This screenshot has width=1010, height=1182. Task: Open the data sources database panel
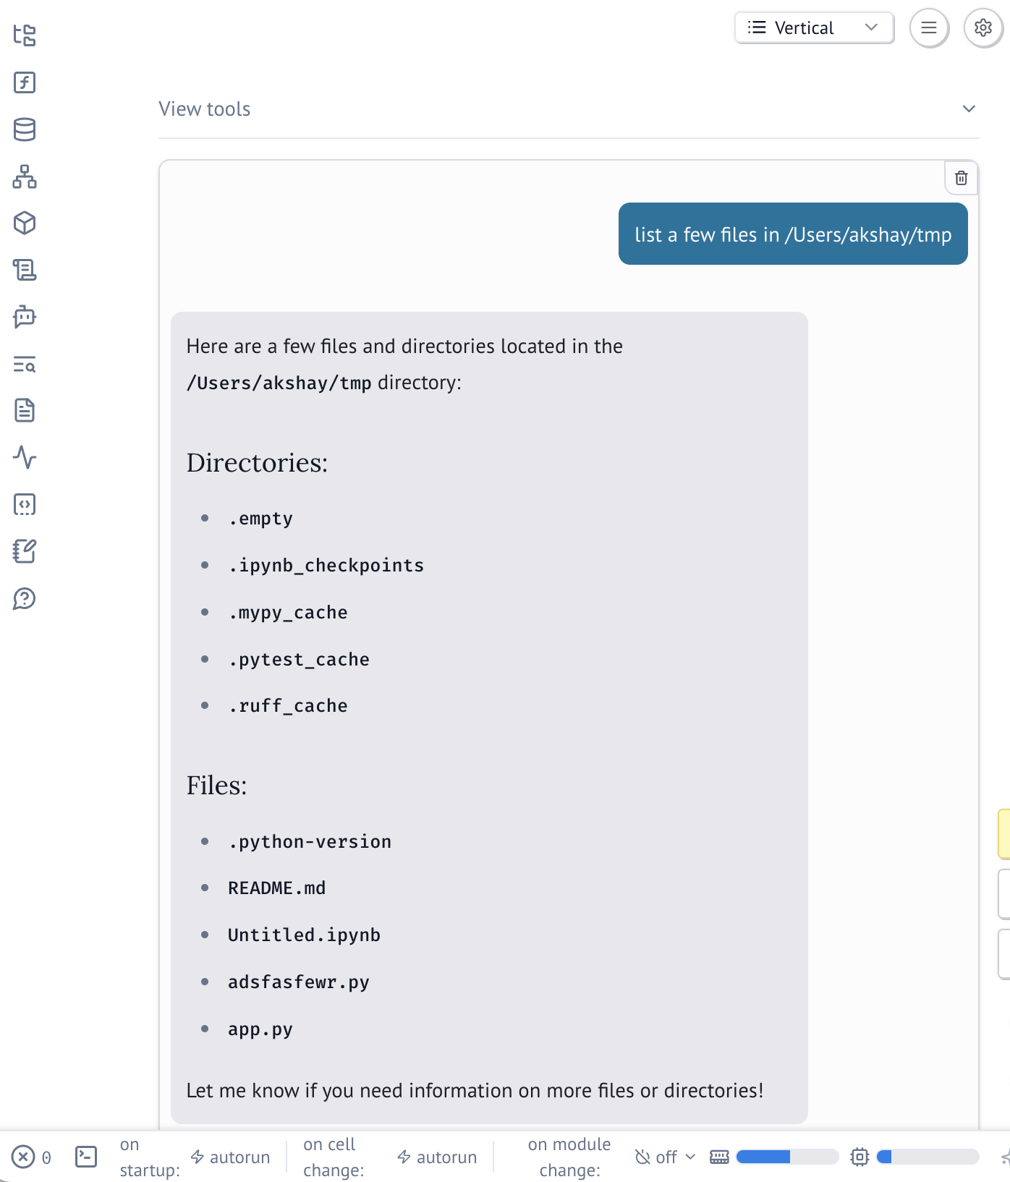coord(25,129)
